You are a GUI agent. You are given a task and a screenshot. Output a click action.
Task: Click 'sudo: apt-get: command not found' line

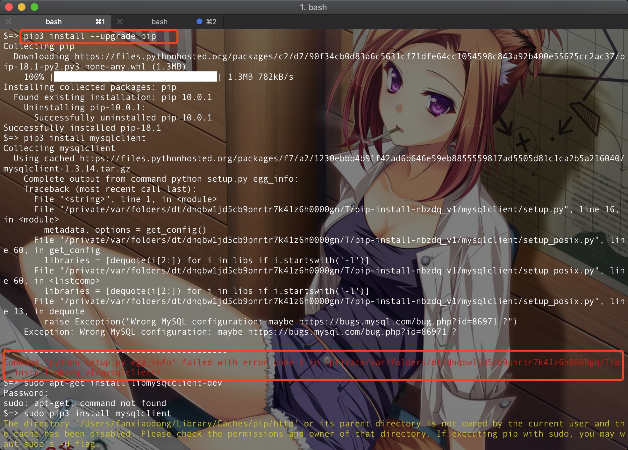pos(85,403)
